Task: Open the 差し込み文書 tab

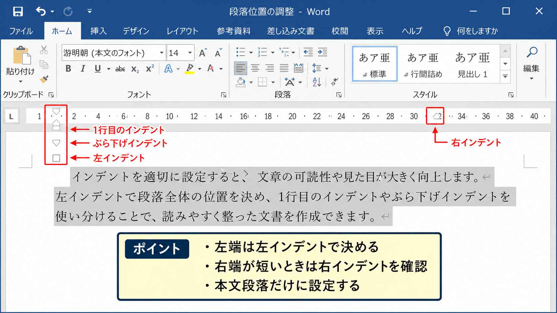Action: point(290,31)
